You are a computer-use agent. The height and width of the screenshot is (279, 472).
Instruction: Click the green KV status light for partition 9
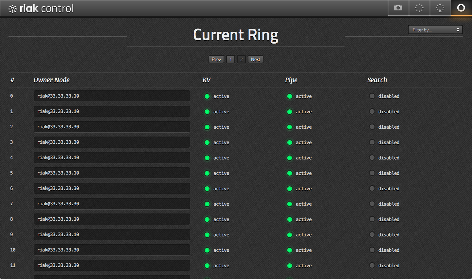(207, 235)
